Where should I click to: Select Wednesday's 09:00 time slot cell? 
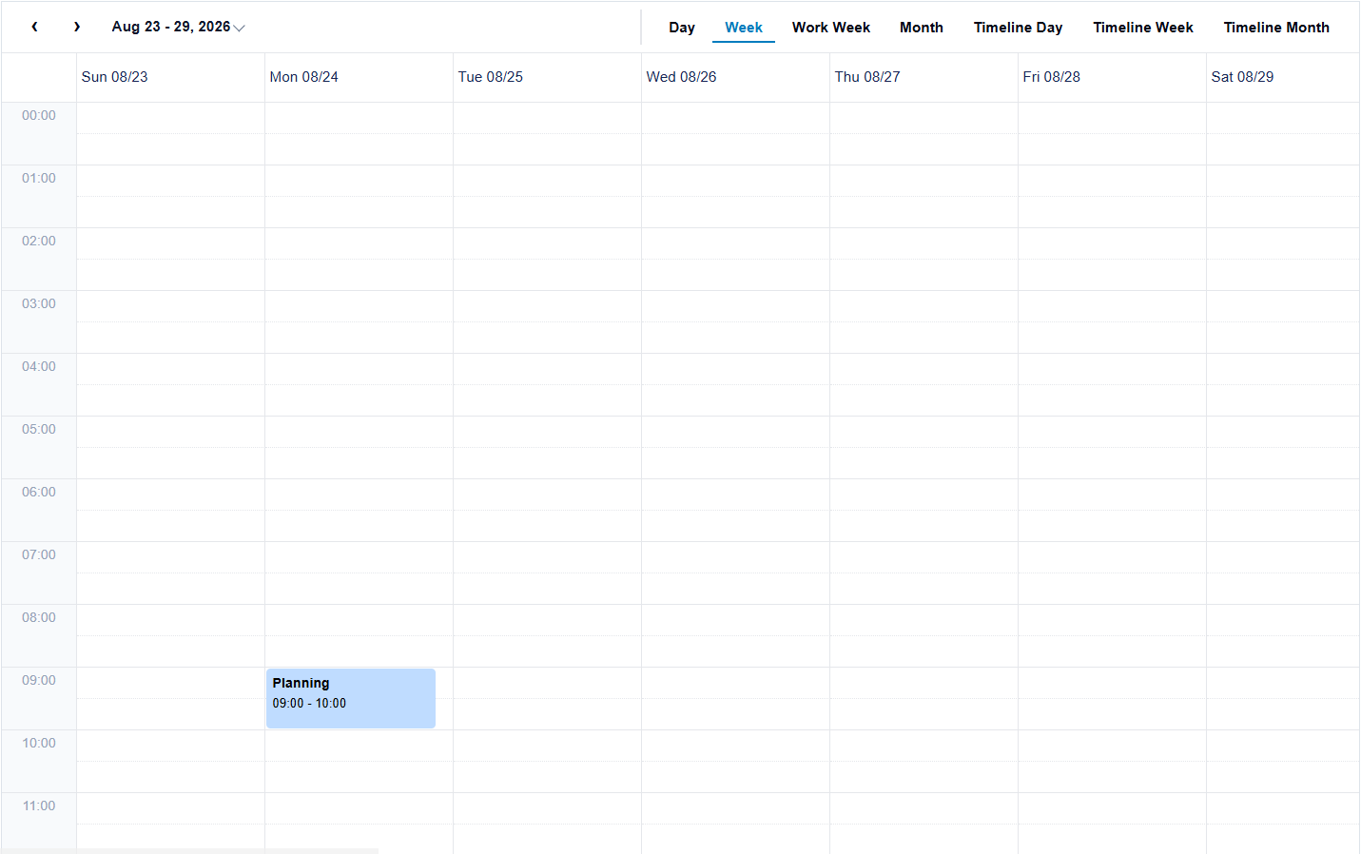pos(735,683)
